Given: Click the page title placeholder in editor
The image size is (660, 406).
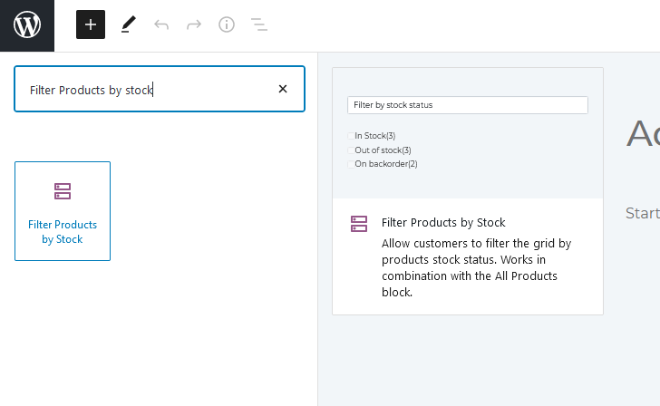Looking at the screenshot, I should (x=643, y=133).
